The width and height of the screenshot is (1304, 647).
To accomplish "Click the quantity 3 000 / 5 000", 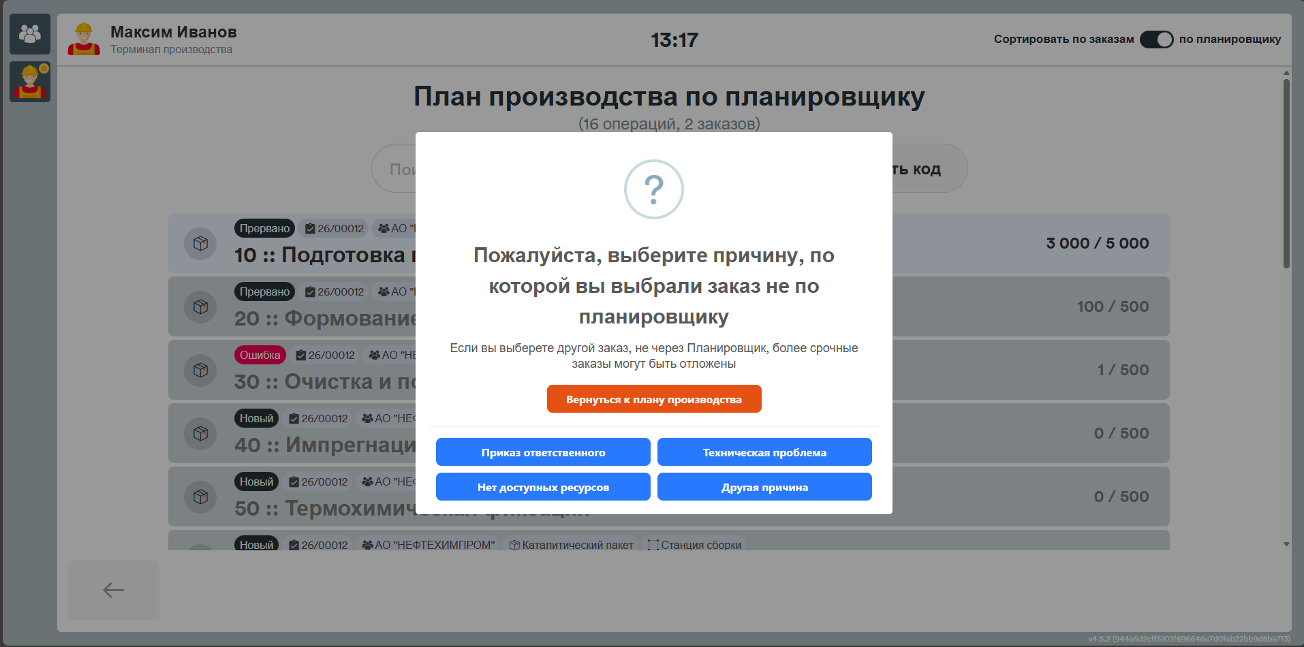I will 1097,243.
